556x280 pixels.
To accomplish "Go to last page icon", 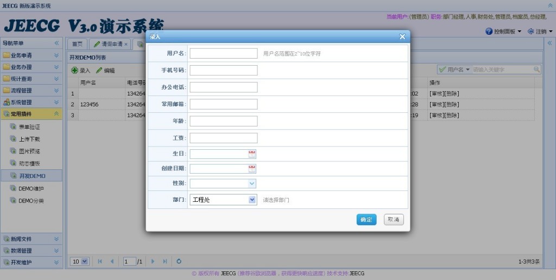I will [x=165, y=262].
